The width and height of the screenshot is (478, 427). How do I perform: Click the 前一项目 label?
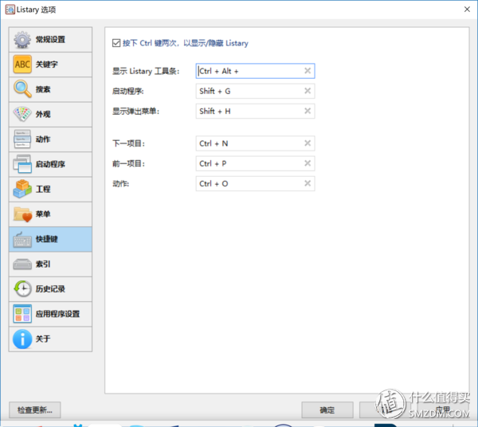coord(128,163)
